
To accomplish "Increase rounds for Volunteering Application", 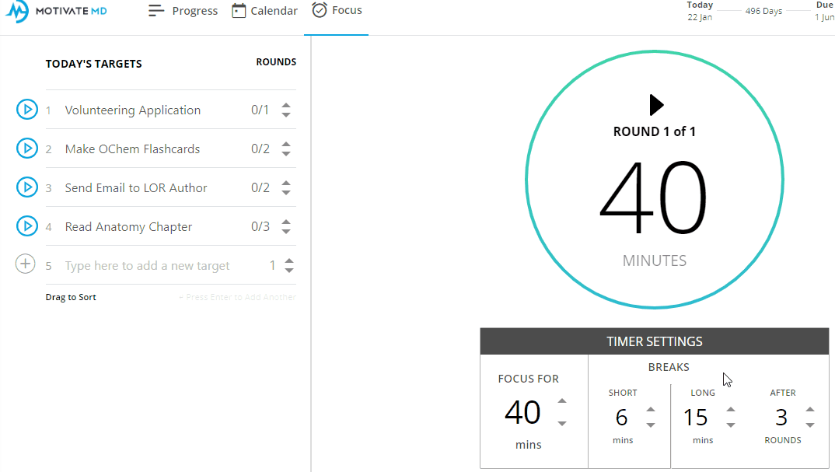I will 286,106.
